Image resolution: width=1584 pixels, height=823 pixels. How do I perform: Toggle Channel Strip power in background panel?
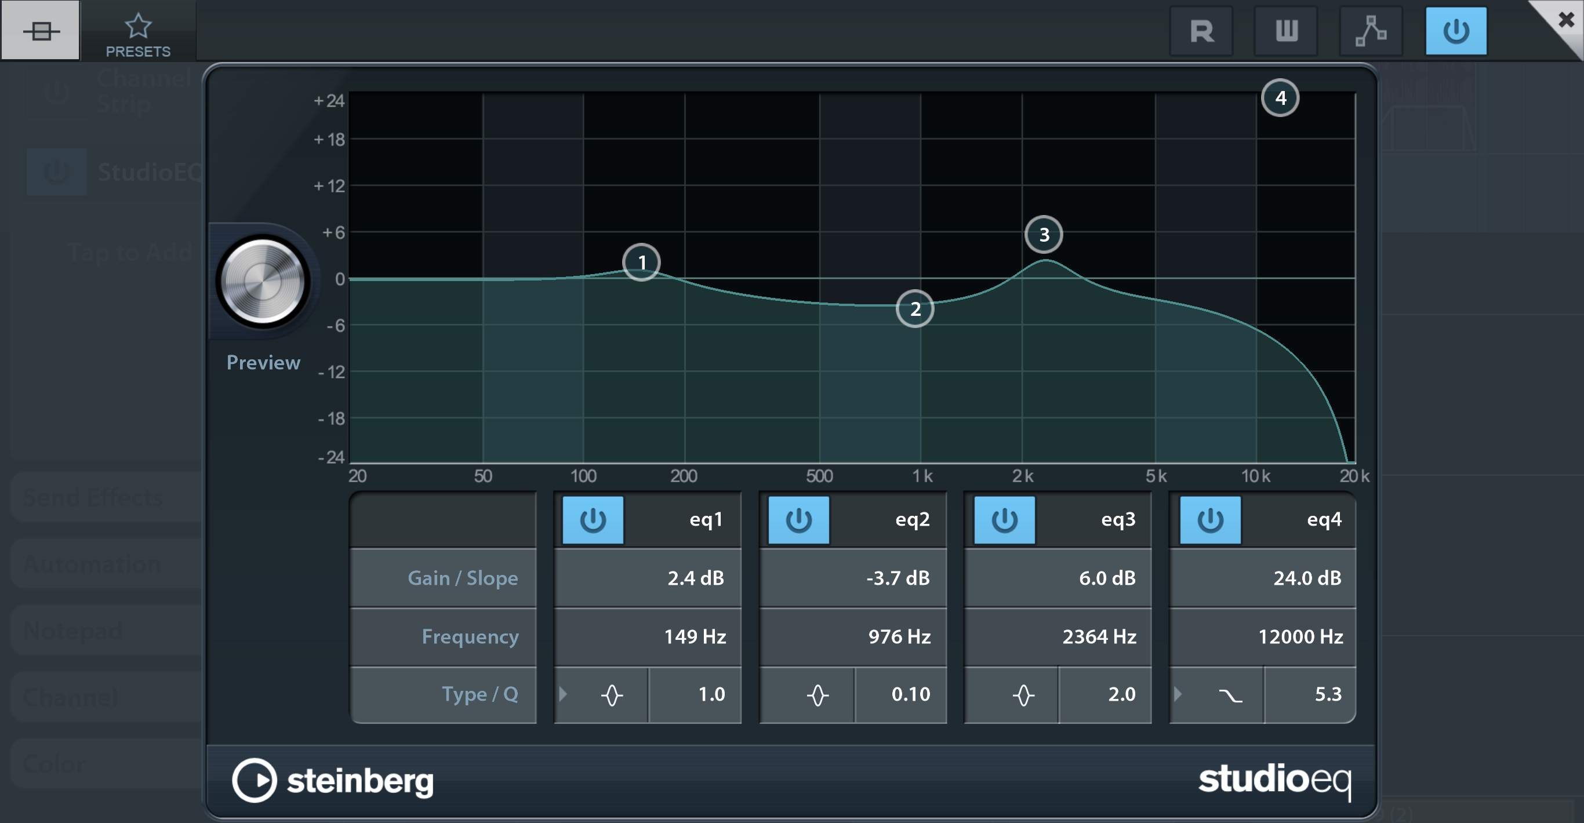[x=56, y=93]
